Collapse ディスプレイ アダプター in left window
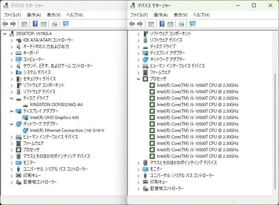279x205 pixels. tap(11, 111)
